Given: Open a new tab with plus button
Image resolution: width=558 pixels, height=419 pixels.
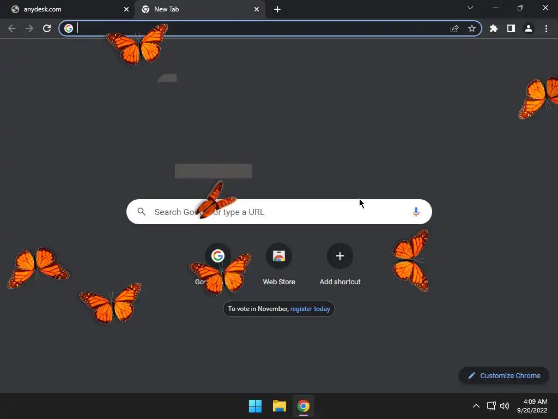Looking at the screenshot, I should tap(277, 9).
